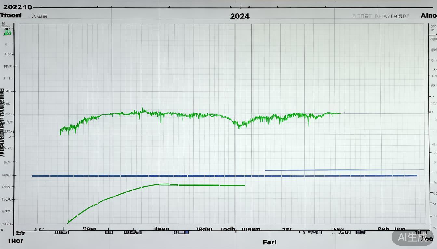The height and width of the screenshot is (249, 437).
Task: Click the small green icon at top-left
Action: coord(7,32)
